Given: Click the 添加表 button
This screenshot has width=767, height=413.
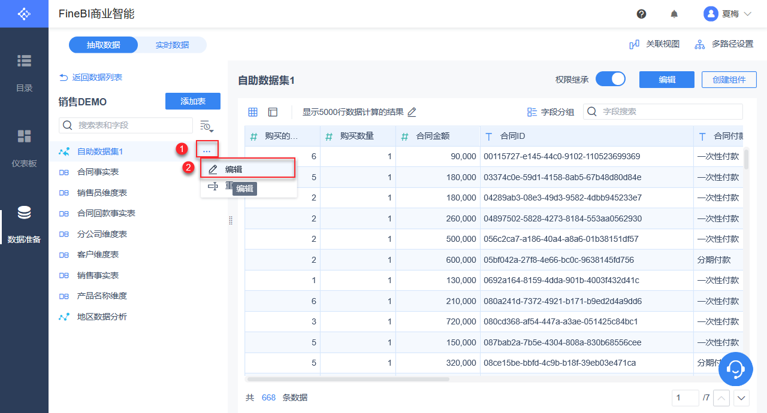Looking at the screenshot, I should [192, 101].
